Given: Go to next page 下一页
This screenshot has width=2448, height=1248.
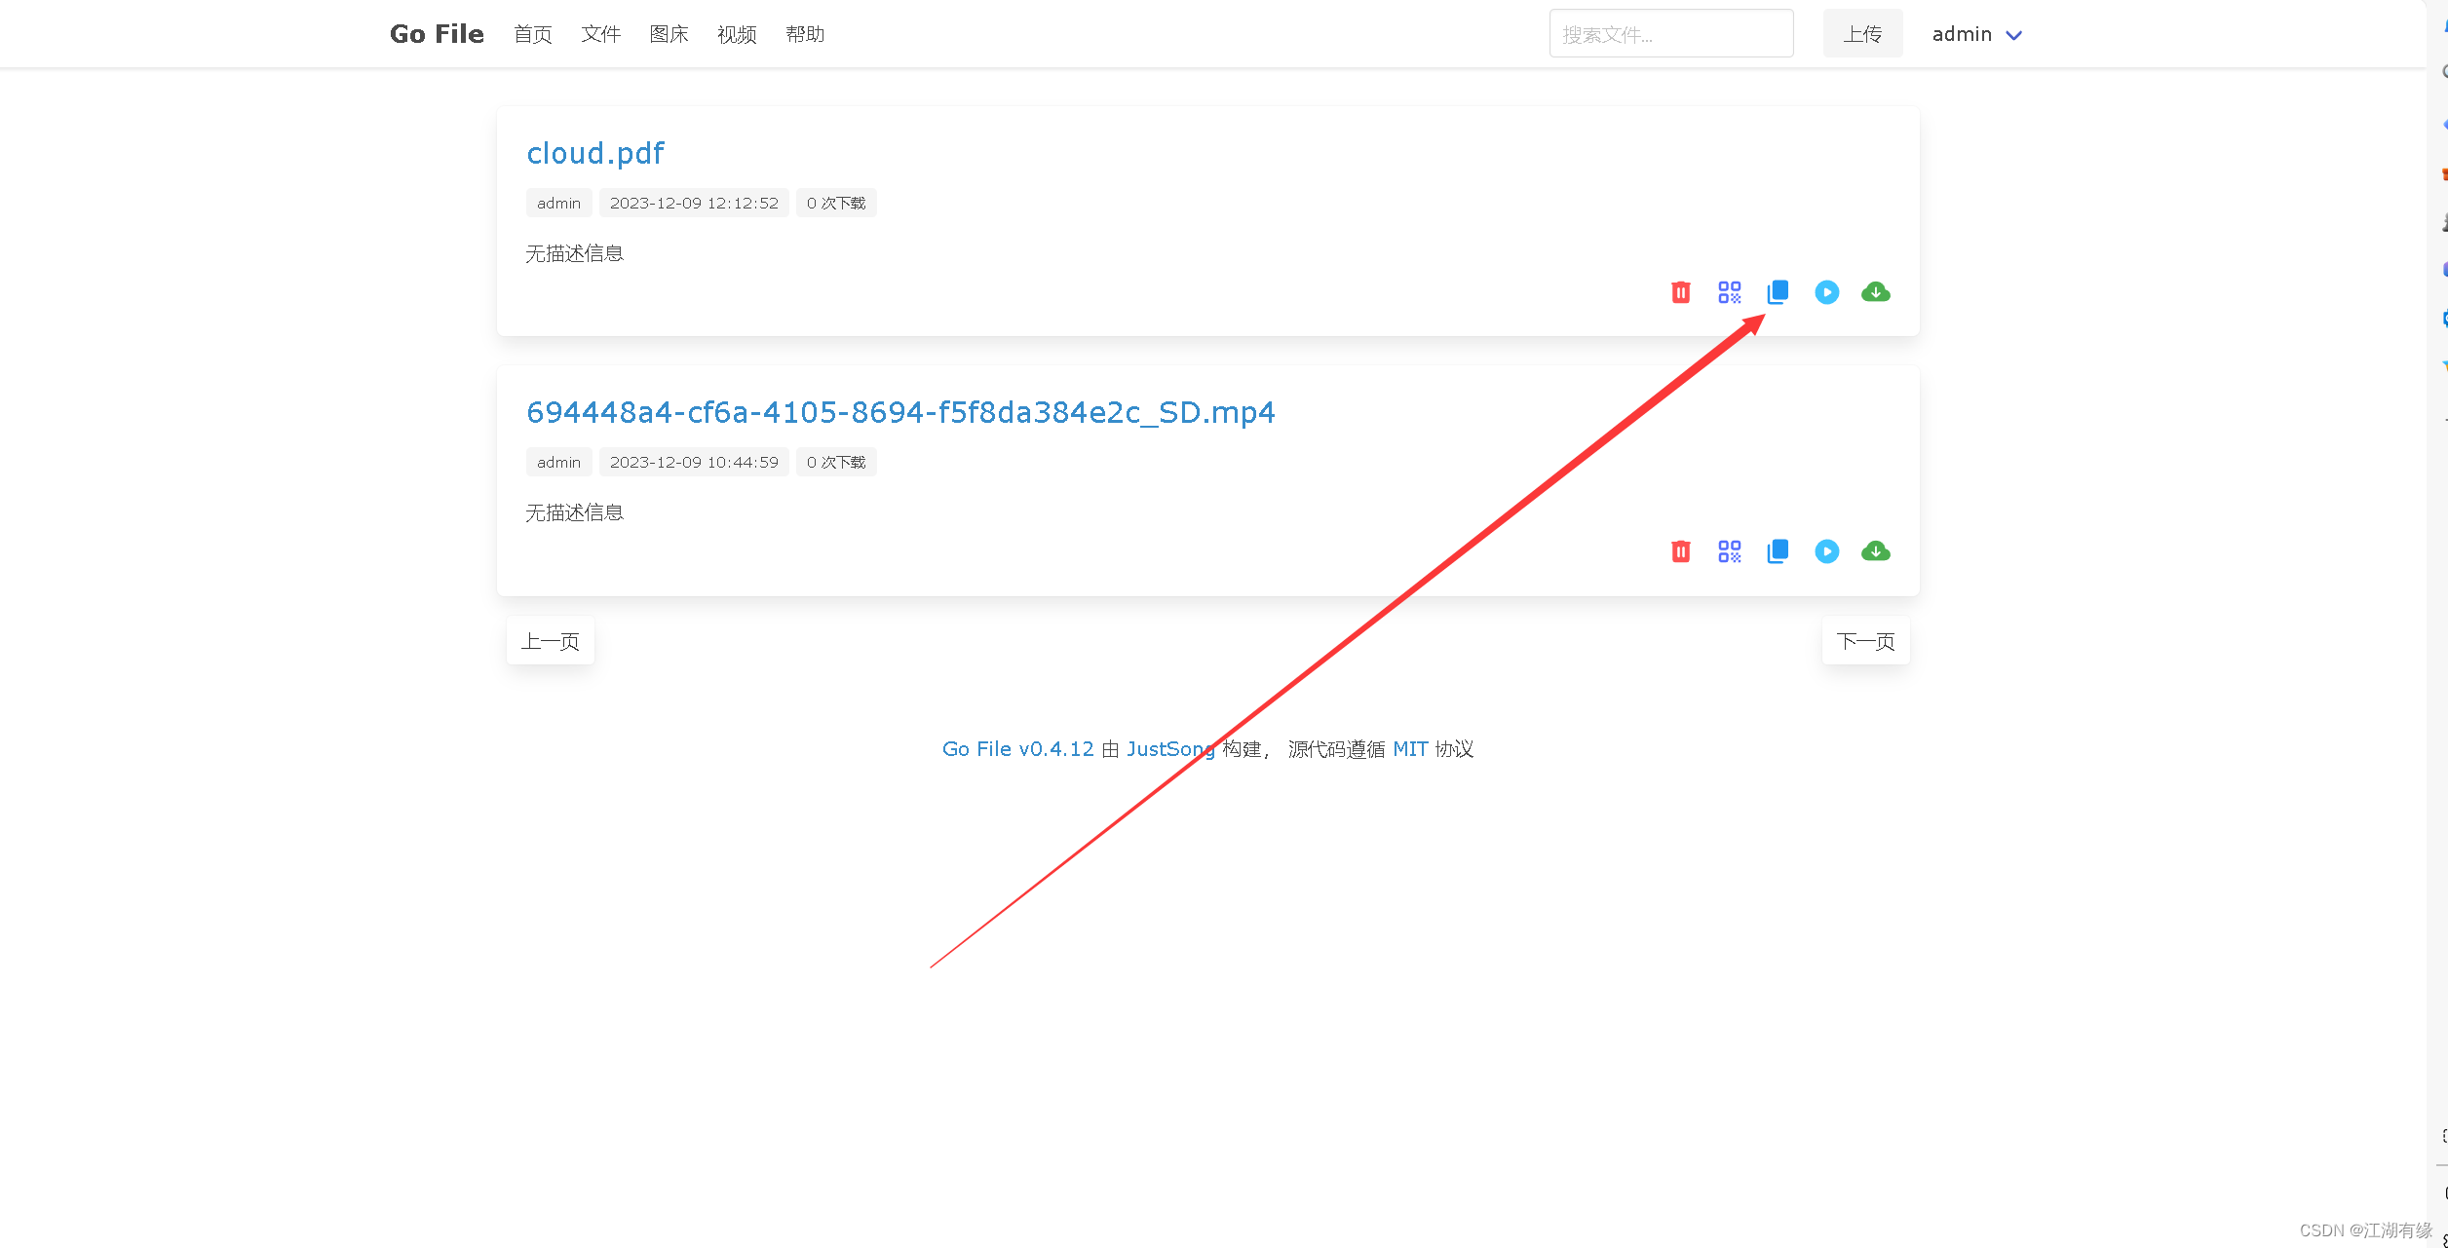Looking at the screenshot, I should [1865, 641].
